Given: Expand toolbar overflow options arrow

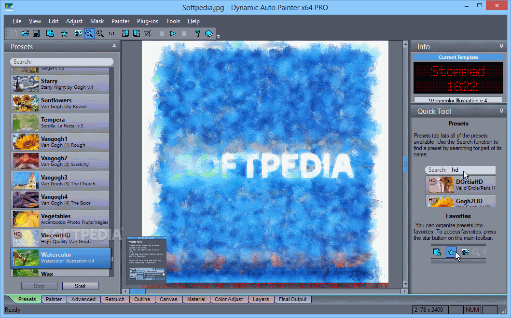Looking at the screenshot, I should tap(219, 37).
